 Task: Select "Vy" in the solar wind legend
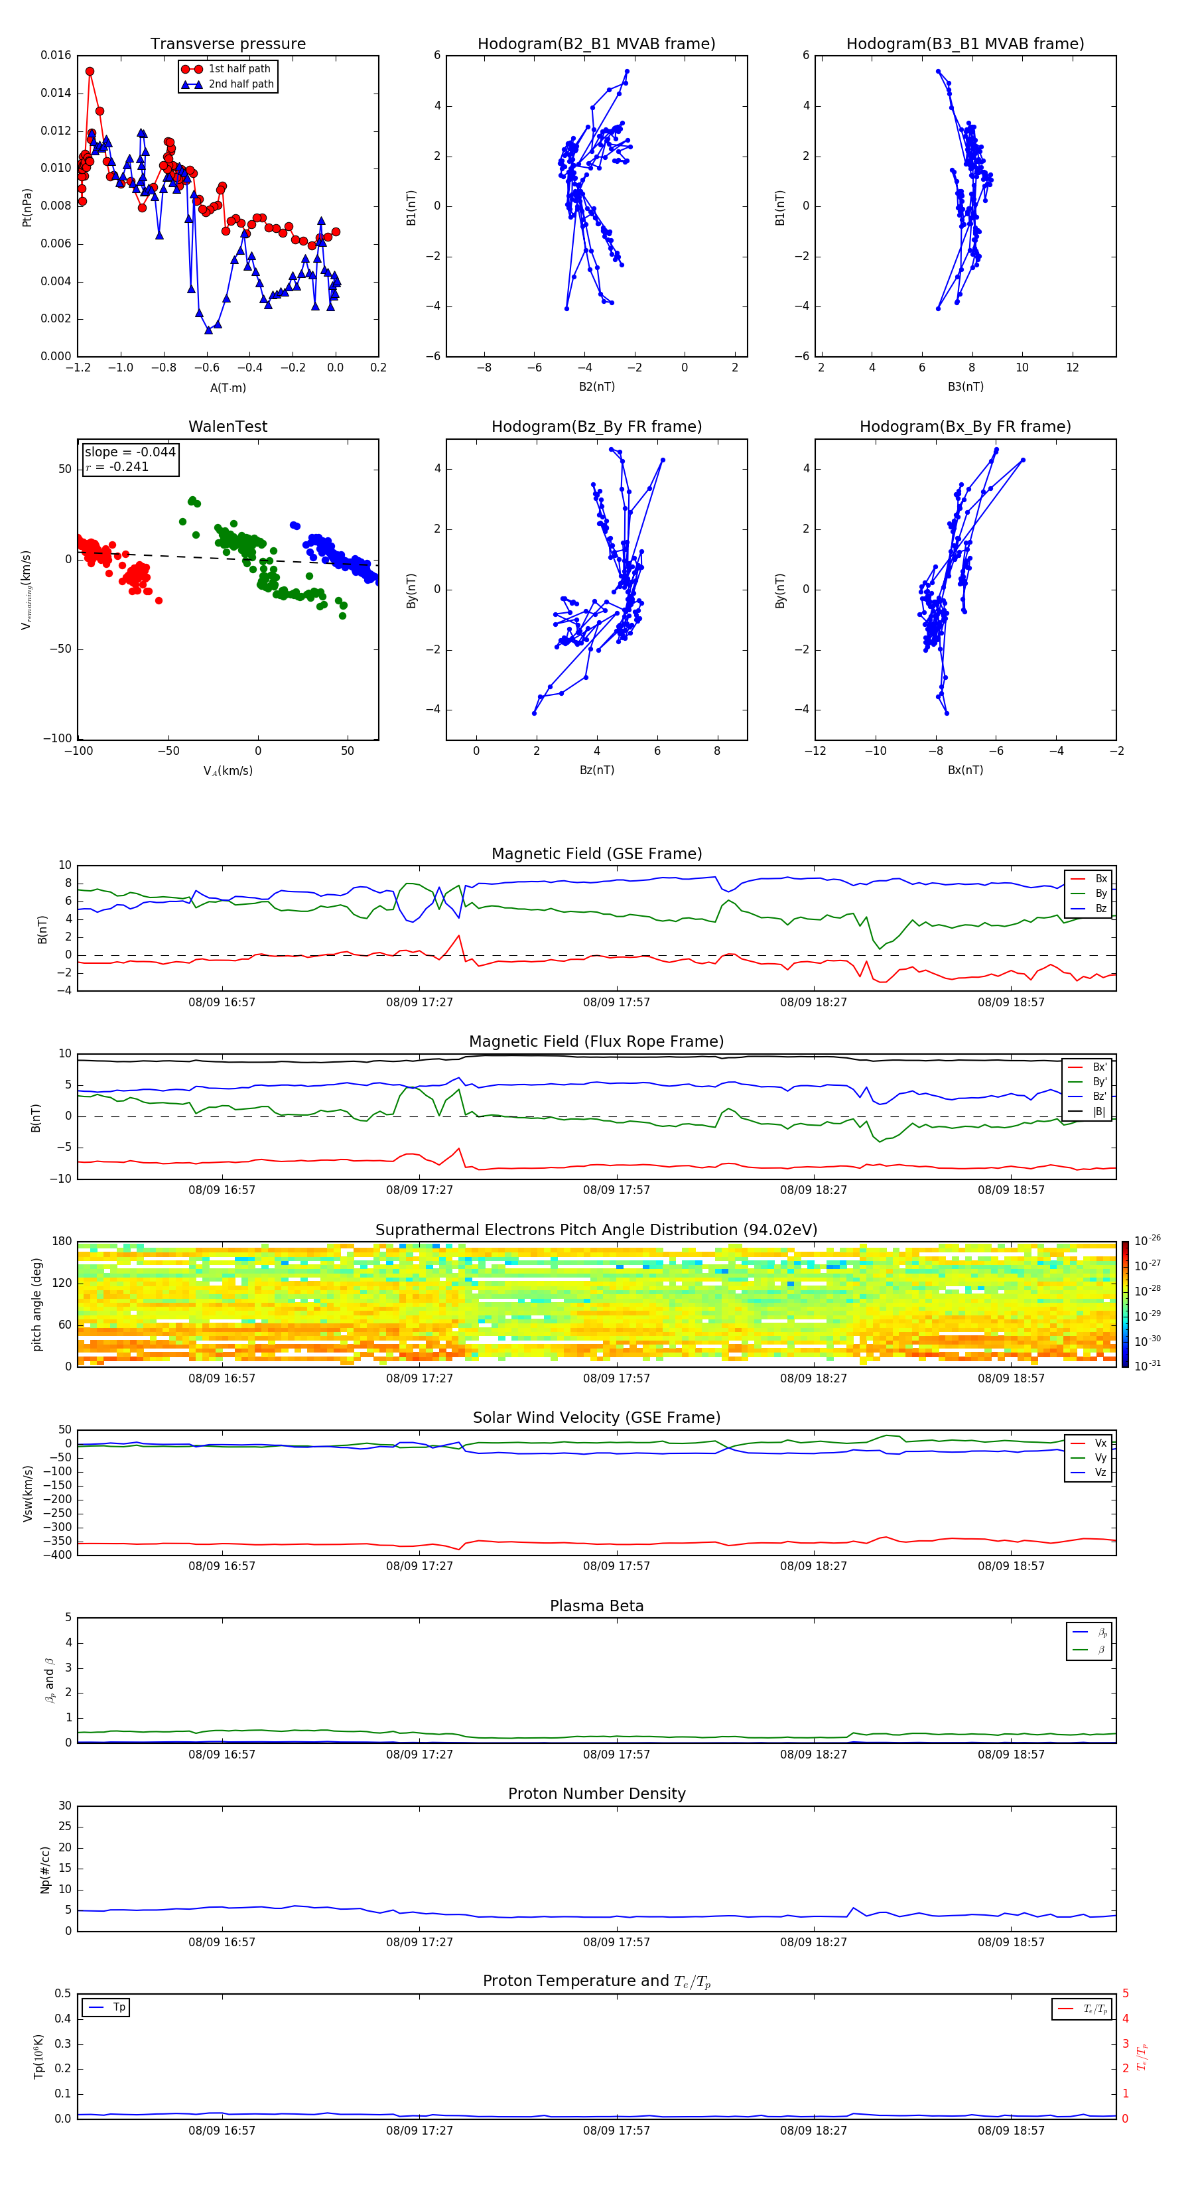click(1089, 1458)
